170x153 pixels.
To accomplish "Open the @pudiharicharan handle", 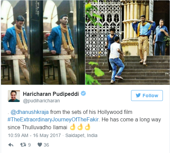I will coord(41,101).
